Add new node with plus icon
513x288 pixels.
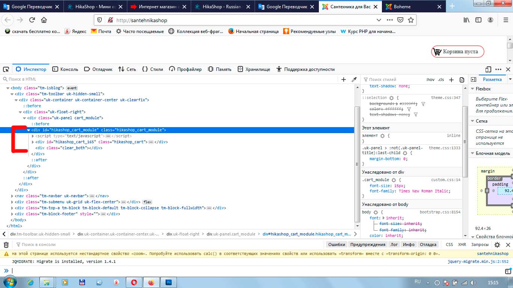coord(343,79)
